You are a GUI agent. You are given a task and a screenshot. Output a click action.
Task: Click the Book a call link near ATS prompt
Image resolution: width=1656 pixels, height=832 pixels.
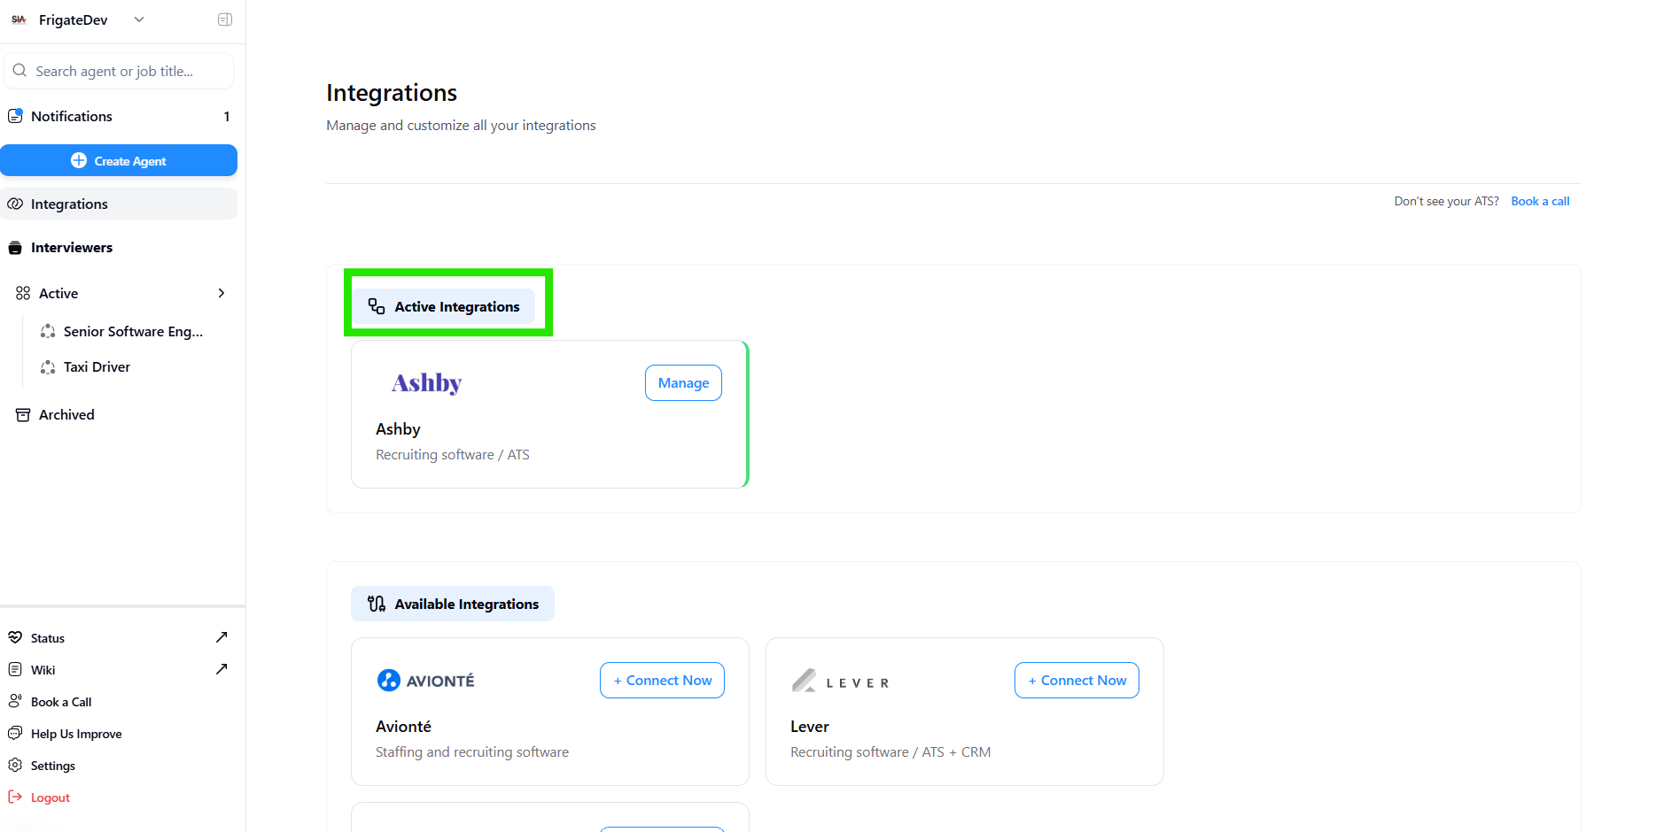pos(1540,201)
